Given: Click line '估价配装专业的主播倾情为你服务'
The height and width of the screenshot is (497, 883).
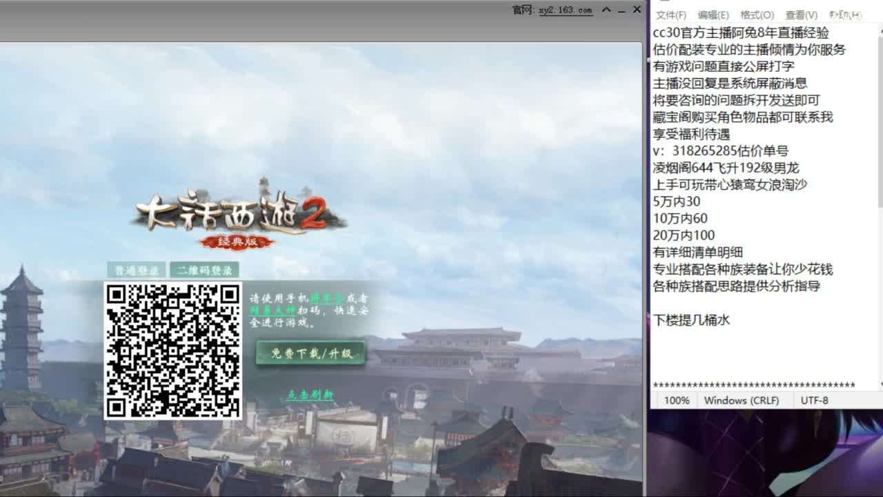Looking at the screenshot, I should click(x=749, y=50).
